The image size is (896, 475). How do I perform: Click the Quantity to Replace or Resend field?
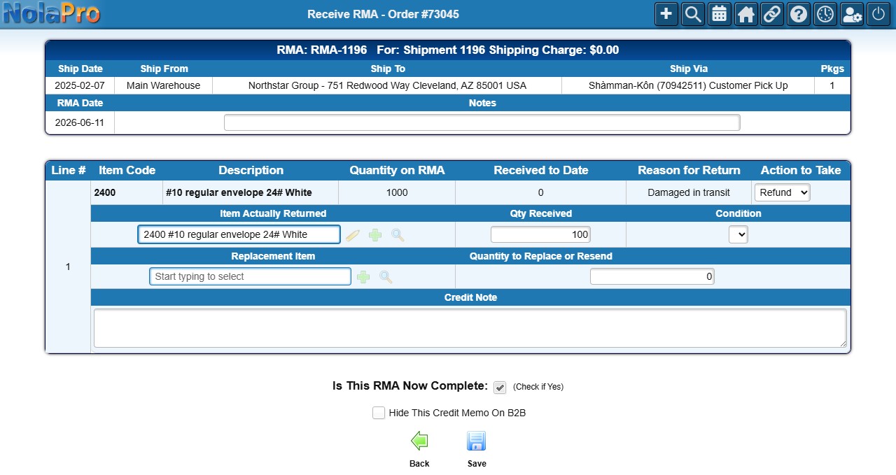click(x=652, y=276)
